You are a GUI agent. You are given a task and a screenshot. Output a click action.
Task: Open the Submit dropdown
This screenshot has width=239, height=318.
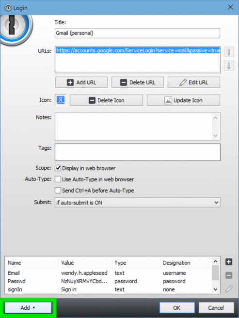click(138, 203)
